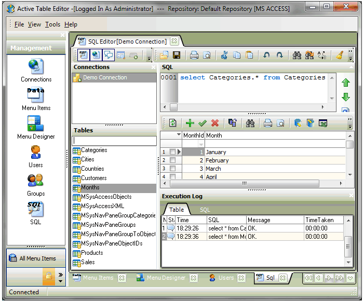Tick the checkbox in the February row
Screen dimensions: 364x301
coord(173,160)
